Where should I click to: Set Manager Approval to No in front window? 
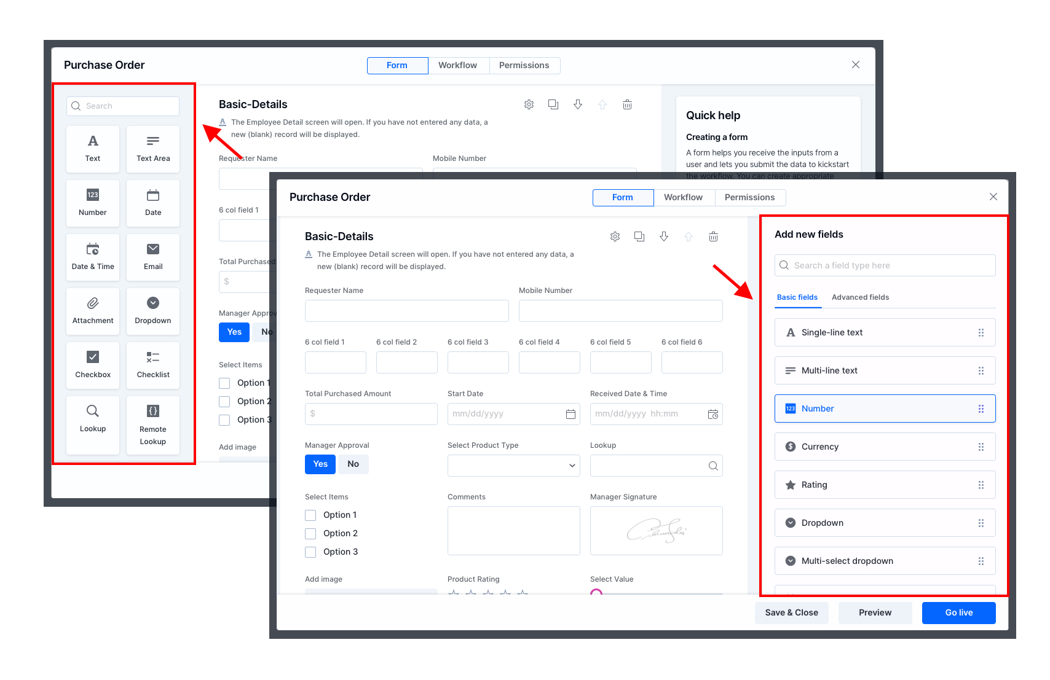(353, 464)
